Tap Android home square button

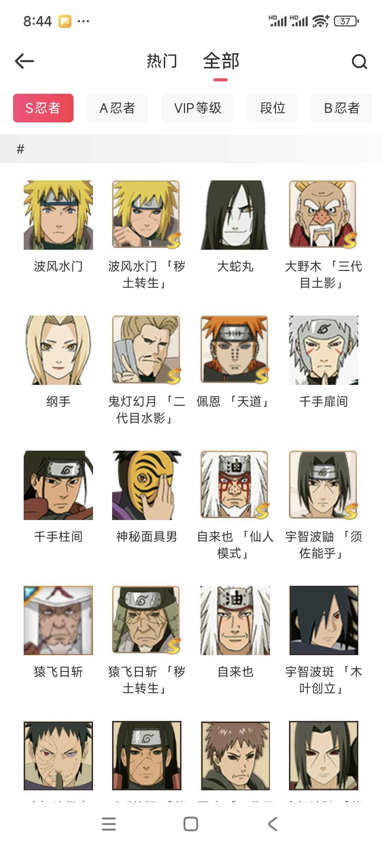pos(191,824)
